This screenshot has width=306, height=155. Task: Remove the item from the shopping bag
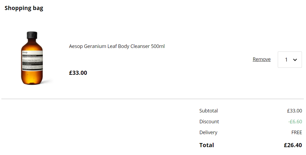pos(262,59)
